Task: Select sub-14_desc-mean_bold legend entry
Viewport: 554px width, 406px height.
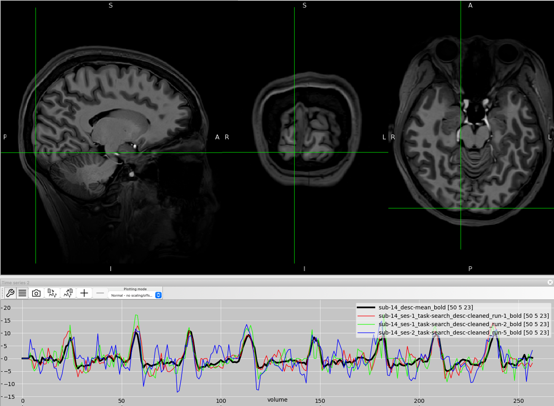Action: click(x=425, y=307)
